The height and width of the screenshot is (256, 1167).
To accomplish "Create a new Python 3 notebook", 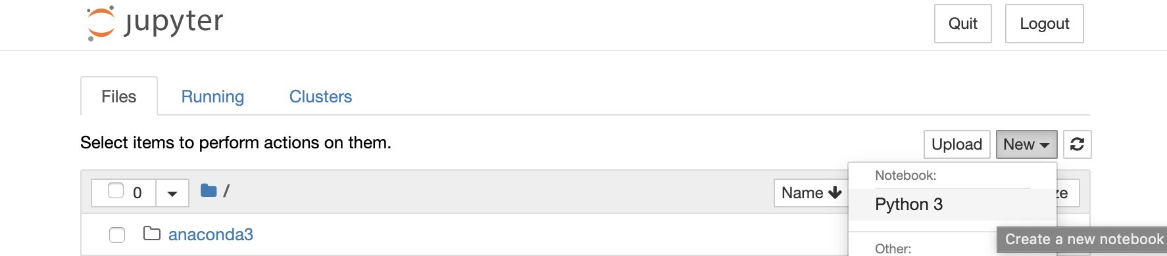I will [x=908, y=205].
